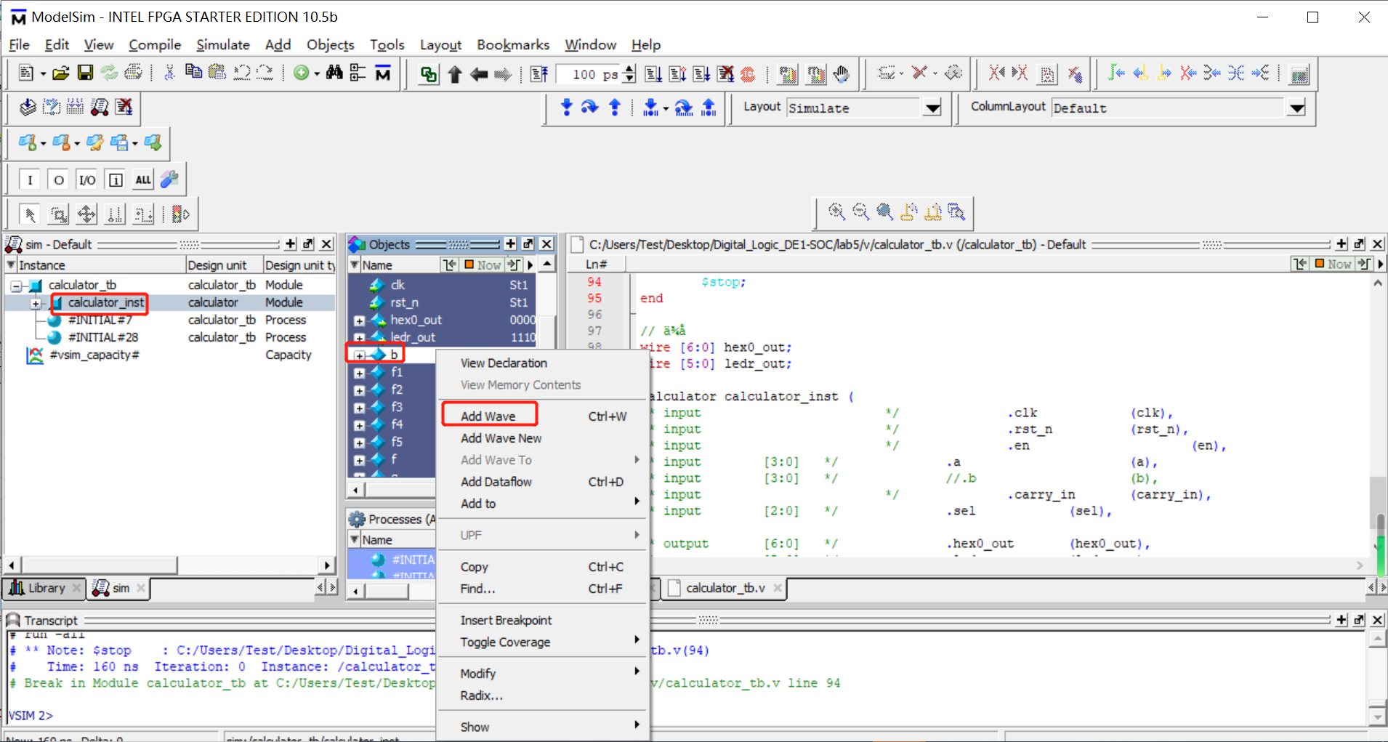
Task: Select the zoom-area box tool
Action: pyautogui.click(x=58, y=214)
